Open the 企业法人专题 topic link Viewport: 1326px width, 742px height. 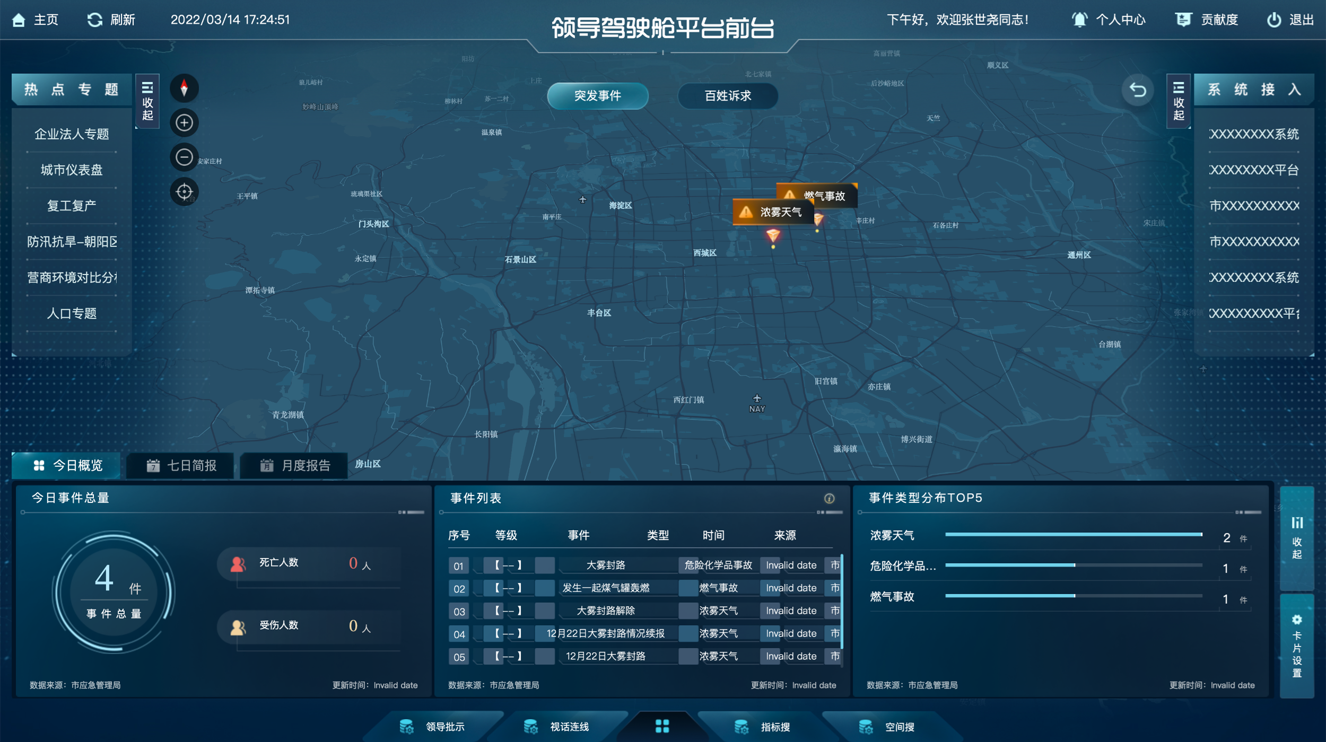click(72, 135)
